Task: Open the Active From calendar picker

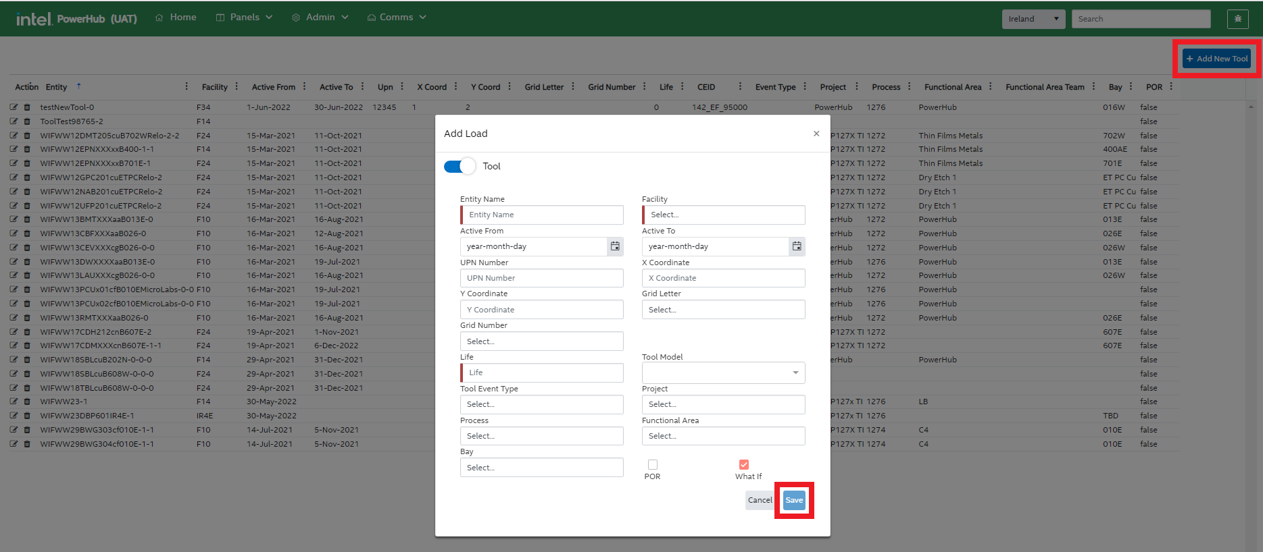Action: tap(615, 246)
